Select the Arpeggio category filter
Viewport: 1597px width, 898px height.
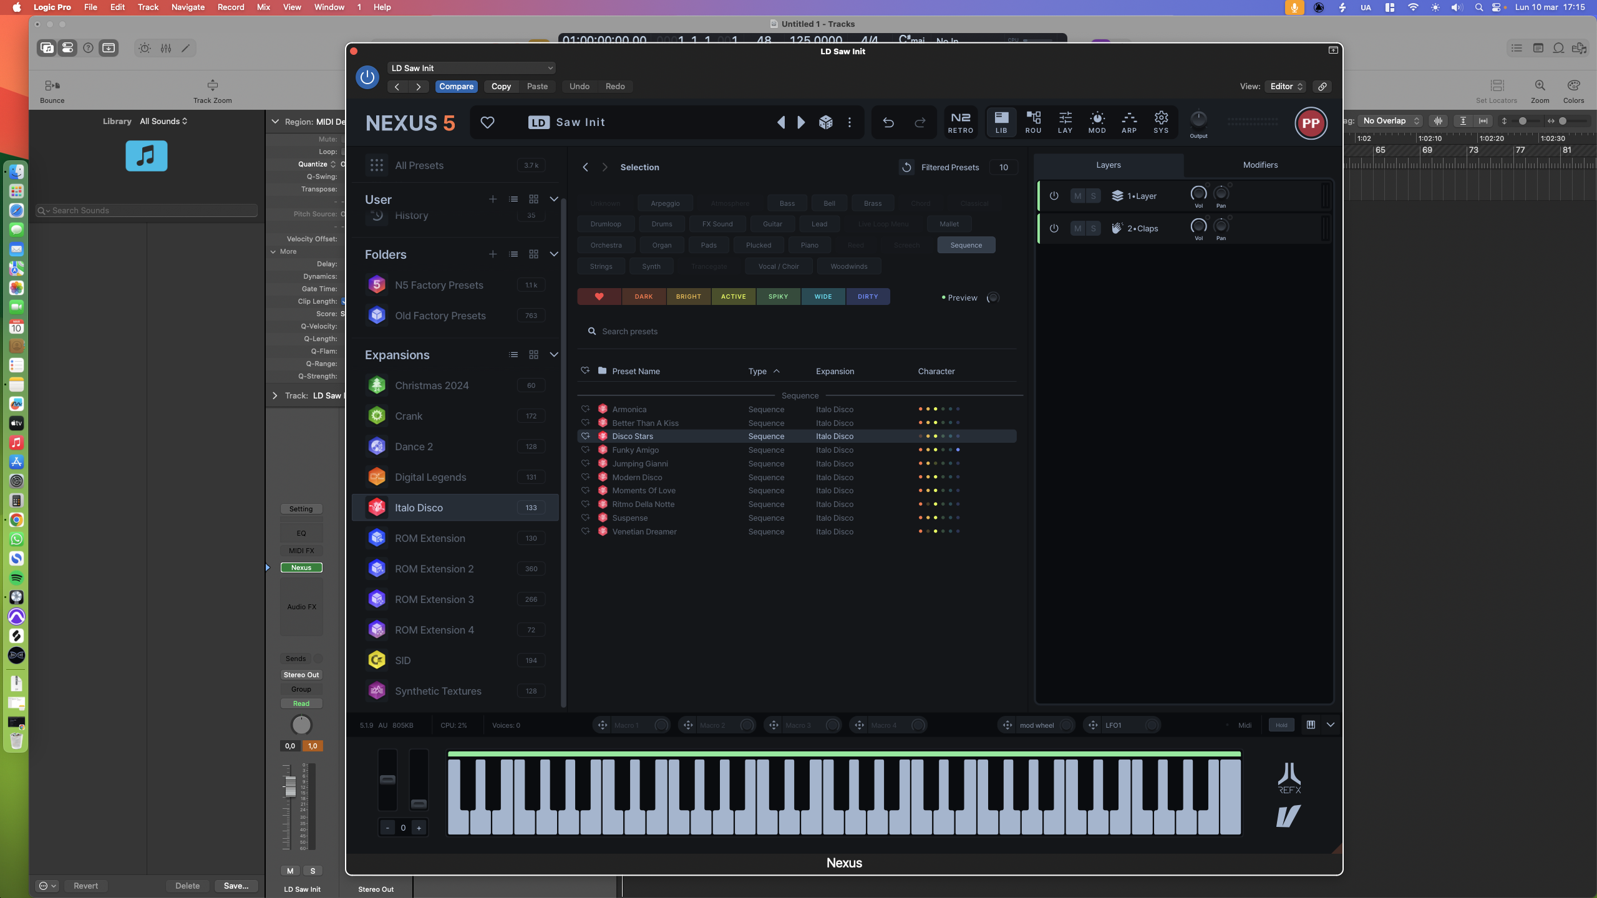point(665,203)
